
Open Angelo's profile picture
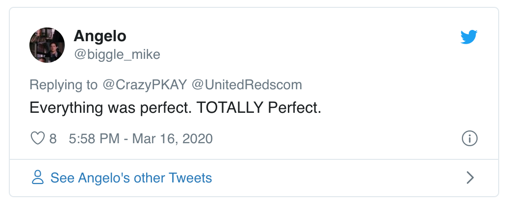click(x=47, y=45)
